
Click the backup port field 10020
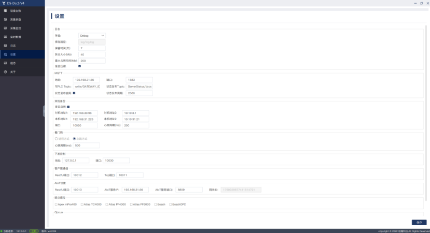point(84,125)
